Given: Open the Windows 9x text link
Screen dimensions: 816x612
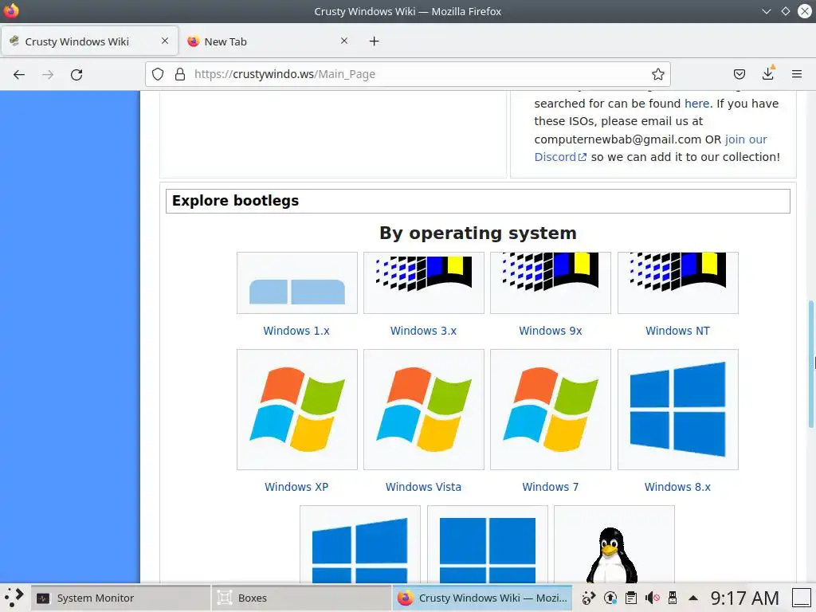Looking at the screenshot, I should (x=551, y=331).
